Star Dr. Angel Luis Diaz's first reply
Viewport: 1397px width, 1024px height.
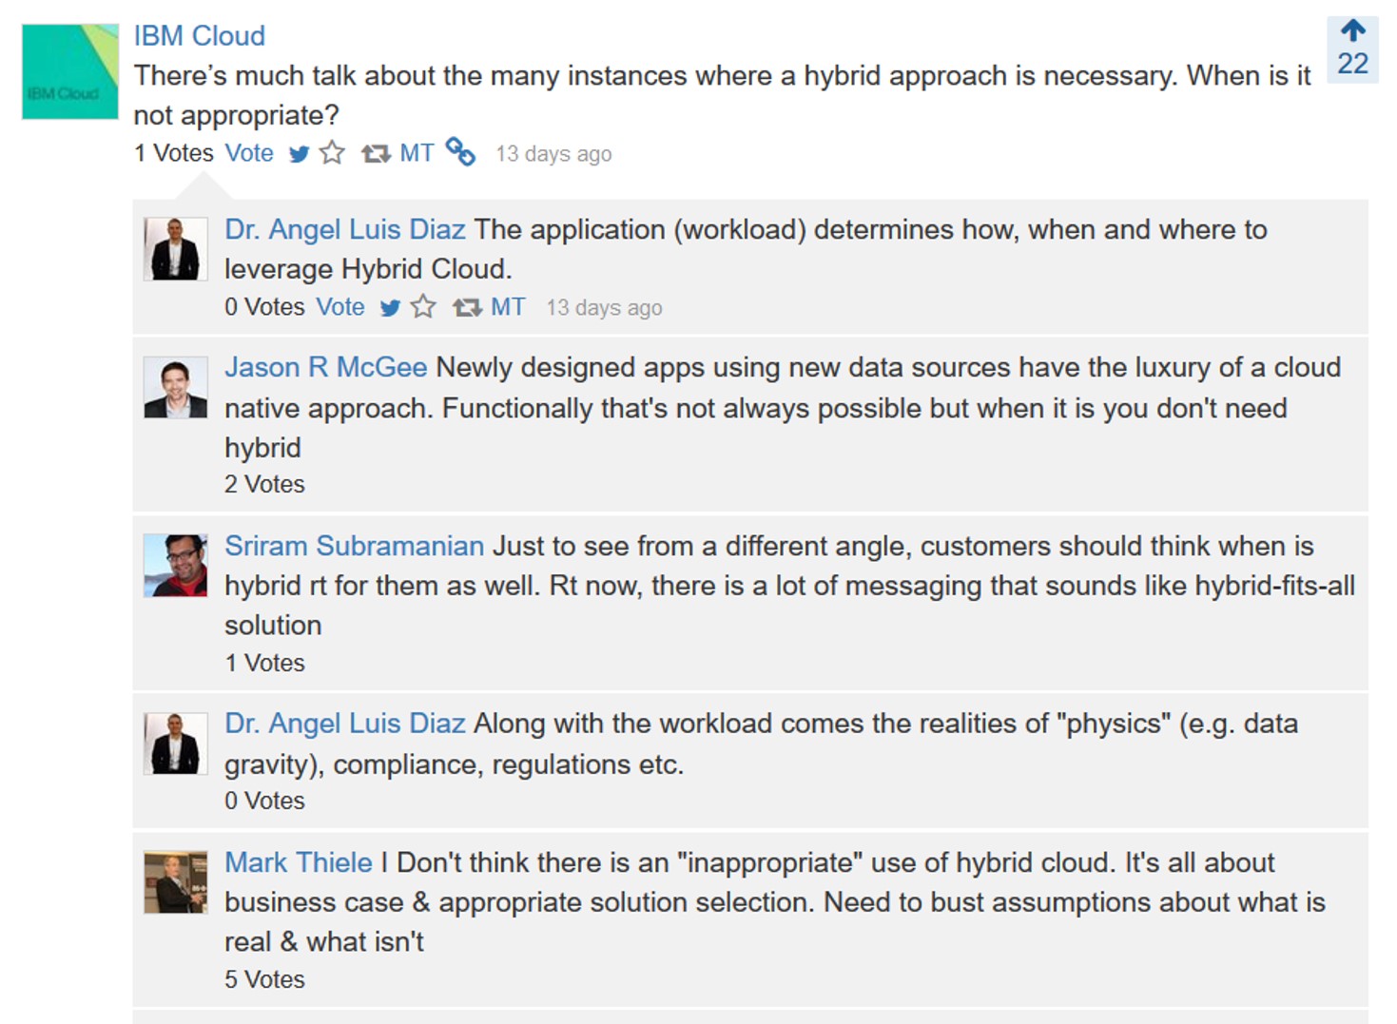tap(423, 306)
